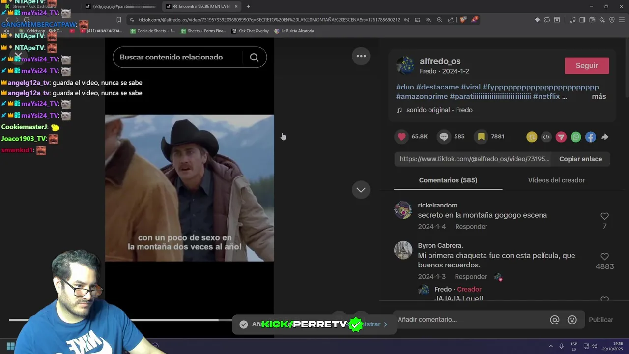This screenshot has height=354, width=629.
Task: Click rickelrandom's comment avatar
Action: point(403,210)
